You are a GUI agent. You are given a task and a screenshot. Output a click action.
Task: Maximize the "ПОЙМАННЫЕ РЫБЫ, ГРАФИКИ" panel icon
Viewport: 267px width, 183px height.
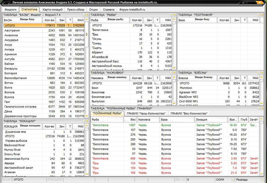[x=262, y=108]
